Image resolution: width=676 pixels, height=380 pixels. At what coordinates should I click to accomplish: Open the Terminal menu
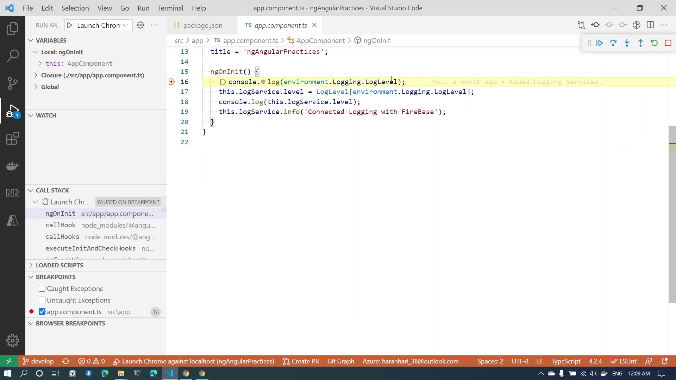click(170, 8)
